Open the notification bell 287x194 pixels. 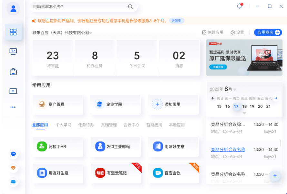(239, 6)
